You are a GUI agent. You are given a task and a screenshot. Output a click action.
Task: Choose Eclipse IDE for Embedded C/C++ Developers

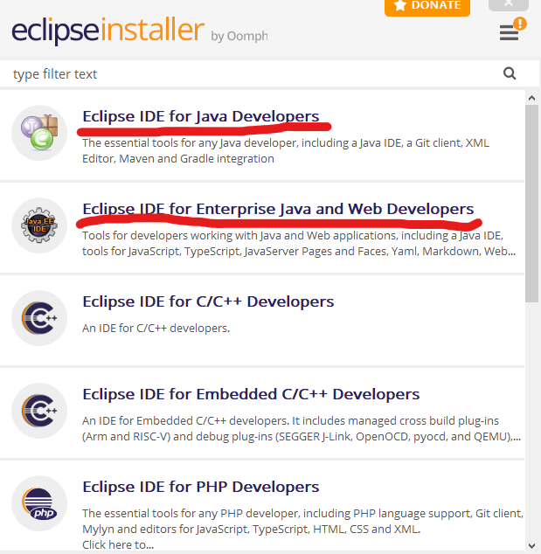251,394
